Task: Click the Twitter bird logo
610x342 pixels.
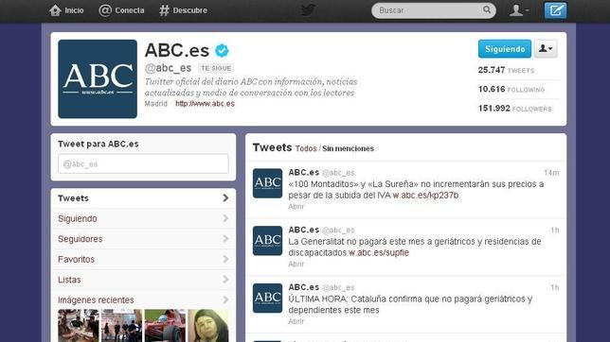Action: click(x=308, y=10)
